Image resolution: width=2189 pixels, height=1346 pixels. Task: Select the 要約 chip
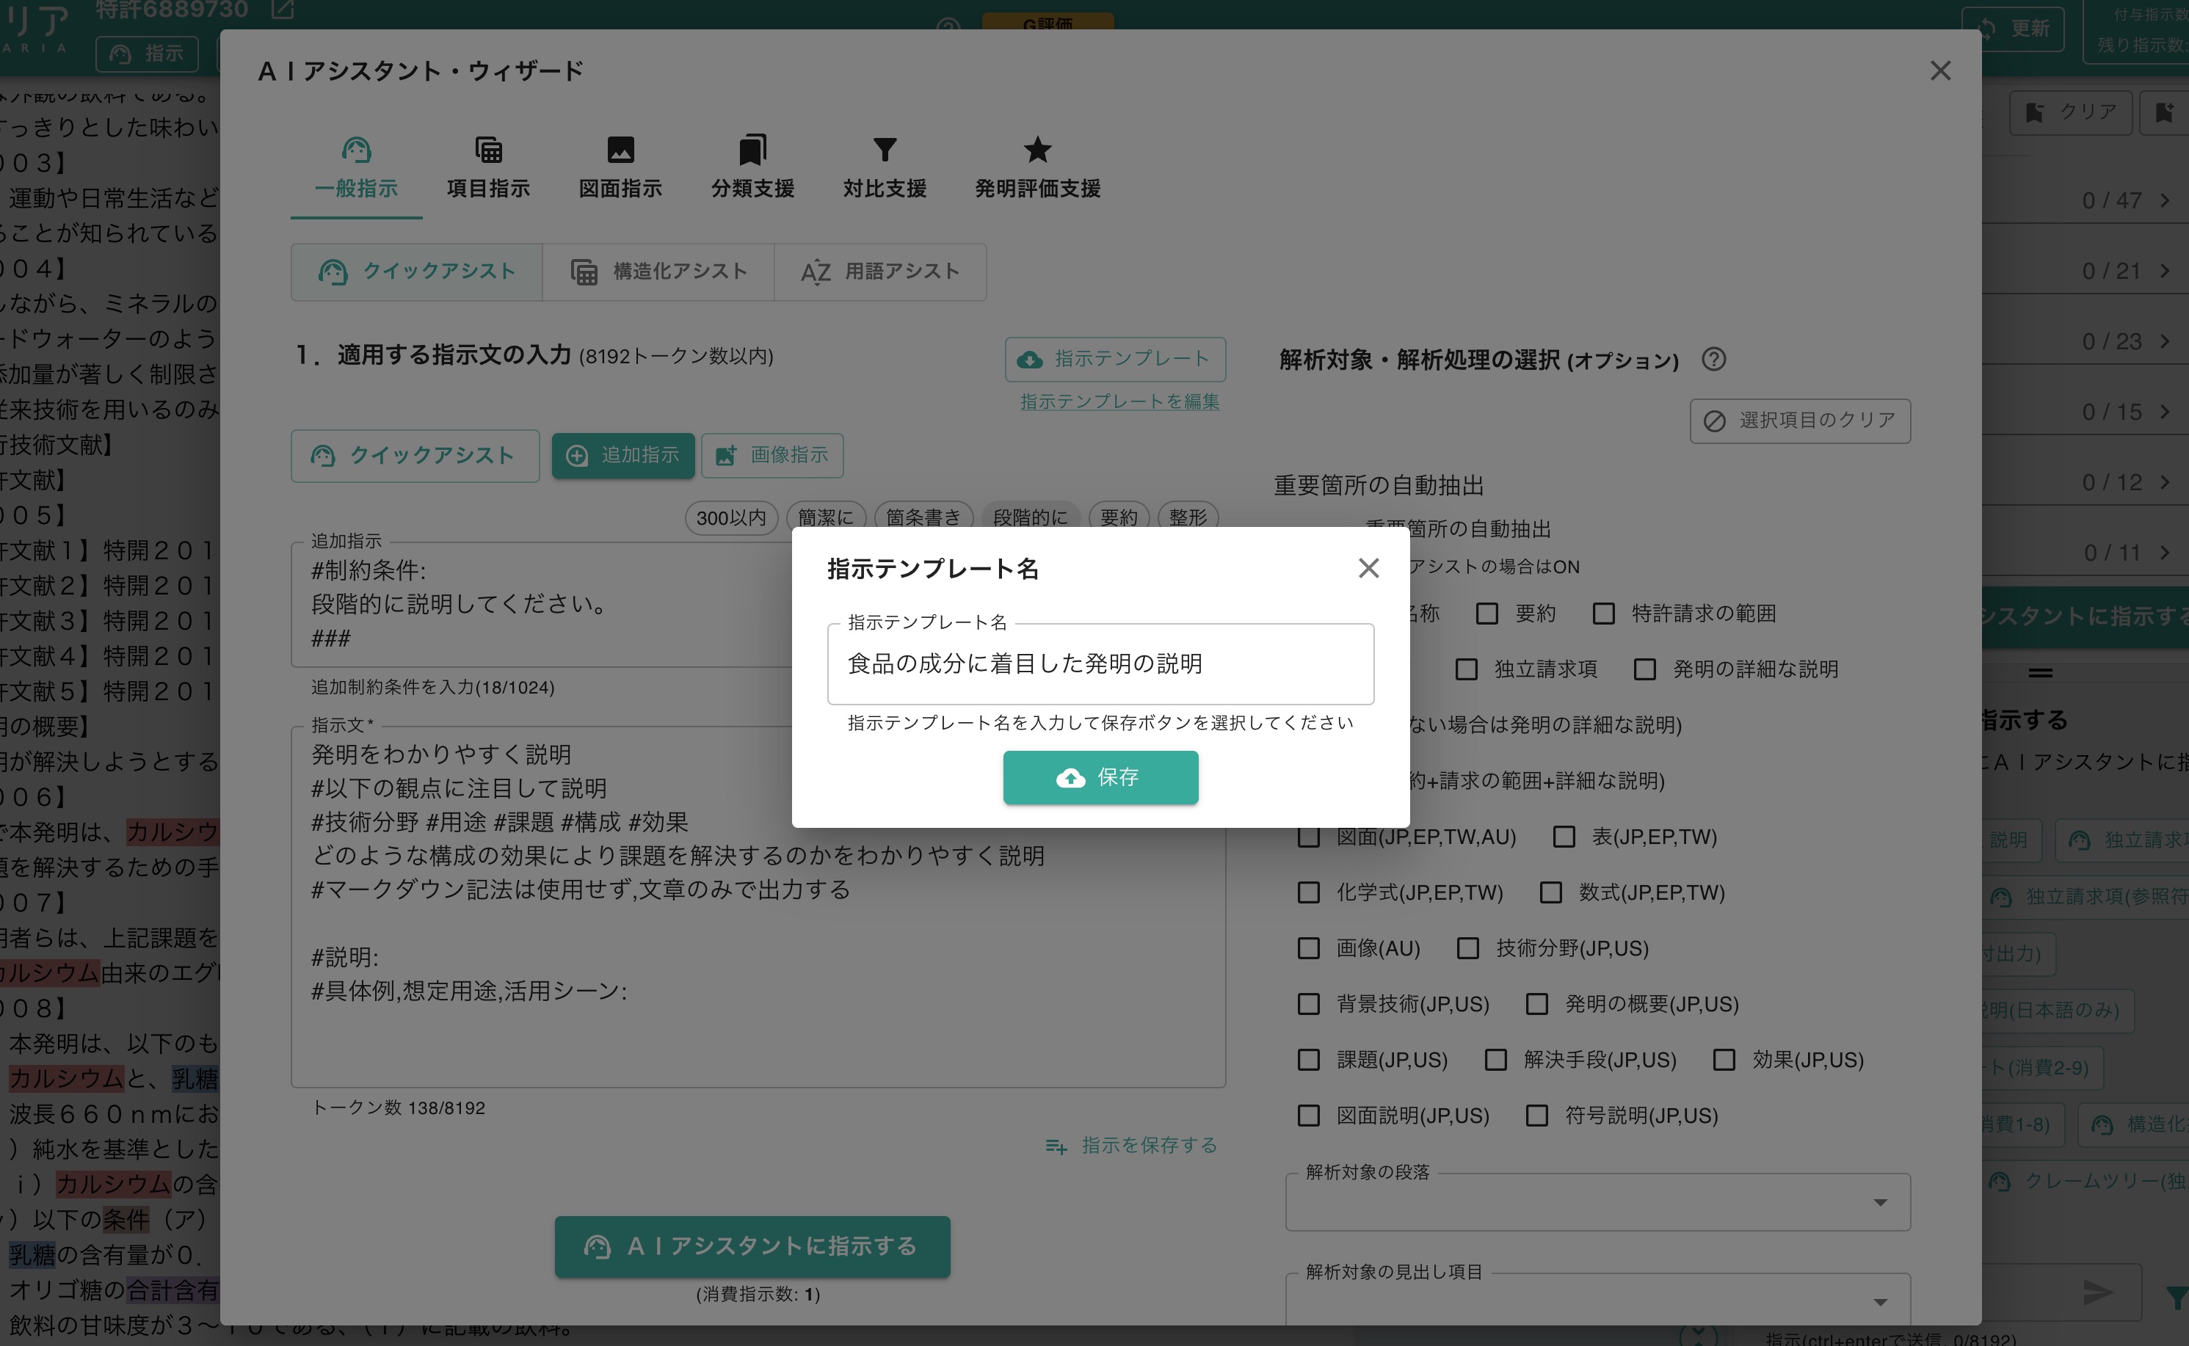tap(1118, 517)
